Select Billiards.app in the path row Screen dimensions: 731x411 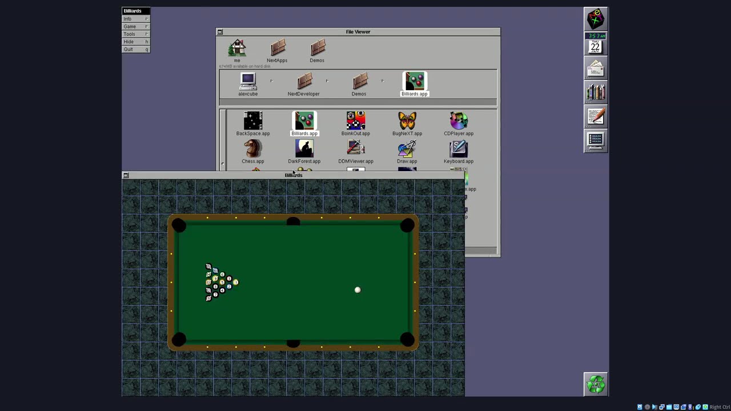pyautogui.click(x=415, y=84)
